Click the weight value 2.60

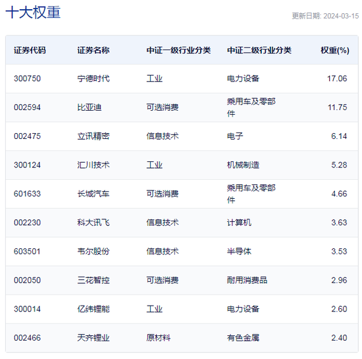pyautogui.click(x=339, y=309)
